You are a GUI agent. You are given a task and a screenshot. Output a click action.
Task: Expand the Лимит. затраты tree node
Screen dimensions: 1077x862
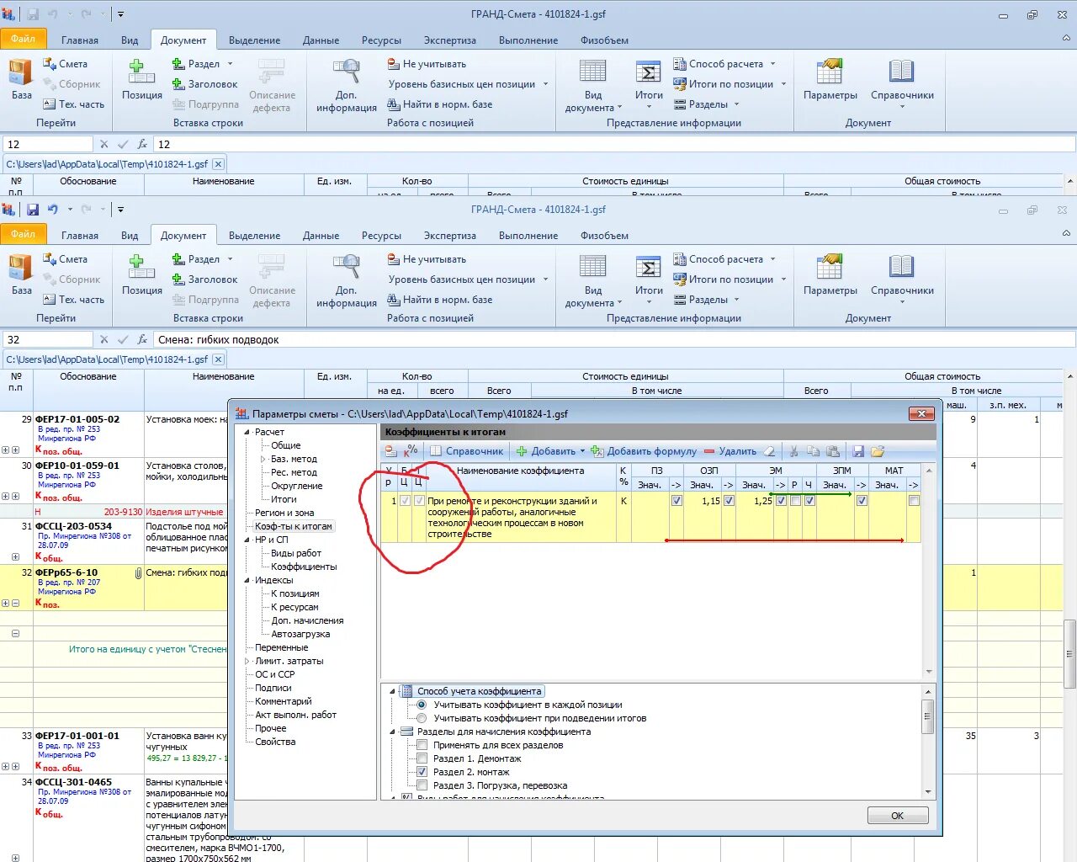pyautogui.click(x=247, y=661)
